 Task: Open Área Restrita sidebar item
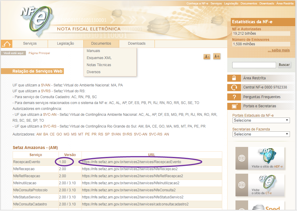click(254, 78)
